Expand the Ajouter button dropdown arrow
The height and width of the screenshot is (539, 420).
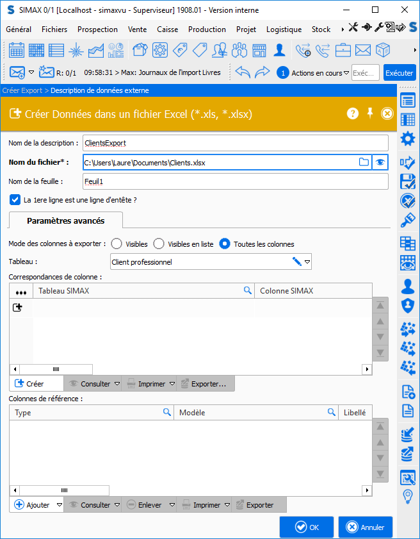point(58,505)
